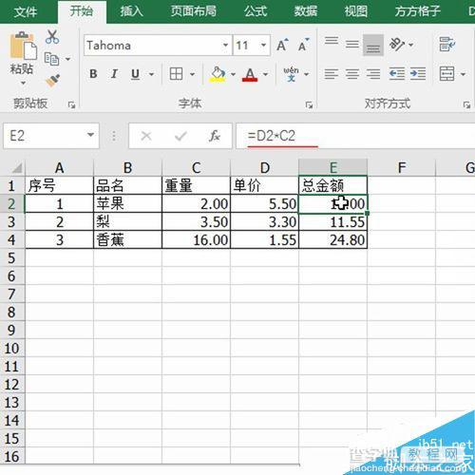The width and height of the screenshot is (475, 475).
Task: Set top vertical alignment
Action: pyautogui.click(x=332, y=41)
